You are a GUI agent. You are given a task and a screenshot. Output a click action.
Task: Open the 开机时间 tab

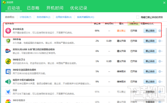(x=55, y=8)
